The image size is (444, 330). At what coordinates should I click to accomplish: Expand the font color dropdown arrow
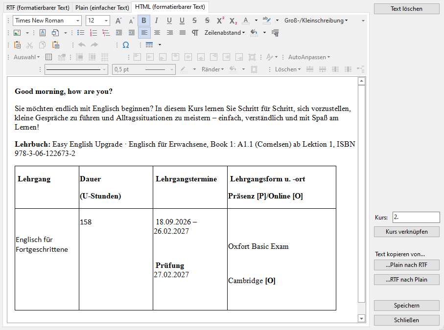(256, 21)
